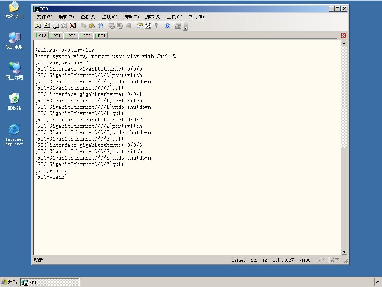Click the Connect in Tab folder icon
This screenshot has height=287, width=382.
coord(56,26)
